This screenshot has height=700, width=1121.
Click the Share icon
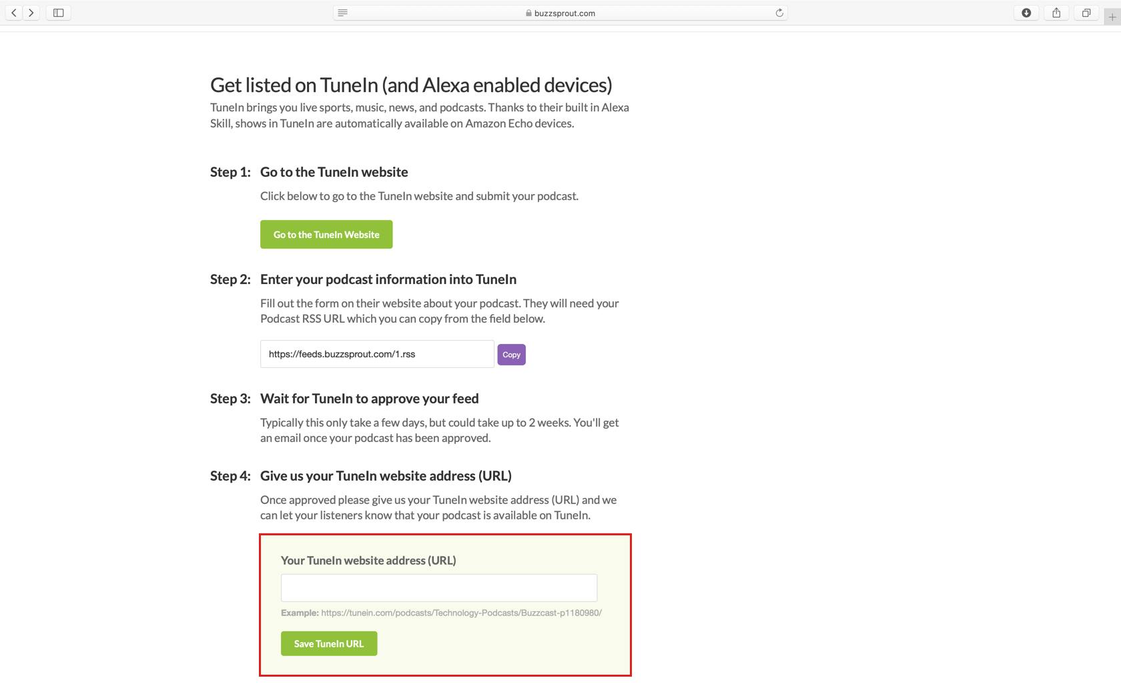click(1056, 12)
